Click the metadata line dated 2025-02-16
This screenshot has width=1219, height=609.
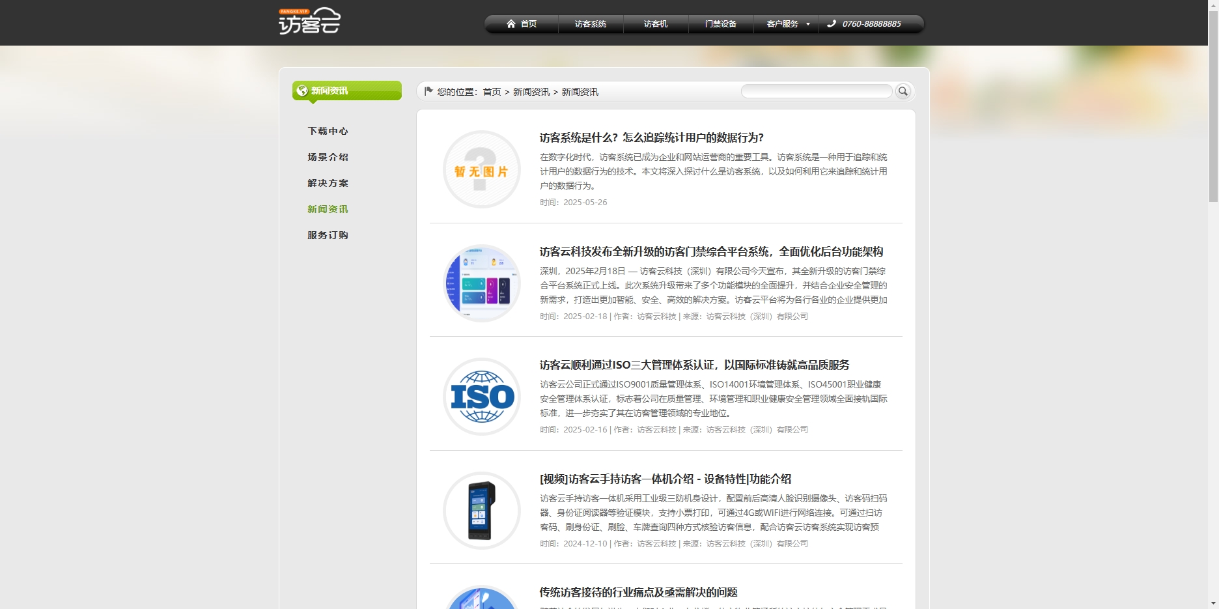click(x=674, y=430)
